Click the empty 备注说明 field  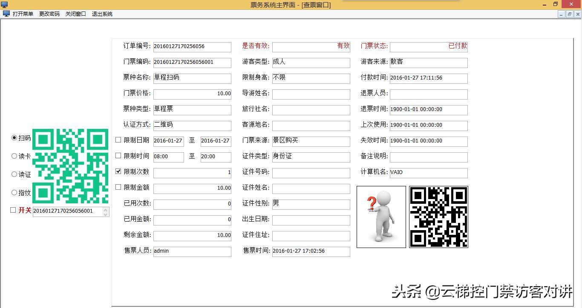429,157
